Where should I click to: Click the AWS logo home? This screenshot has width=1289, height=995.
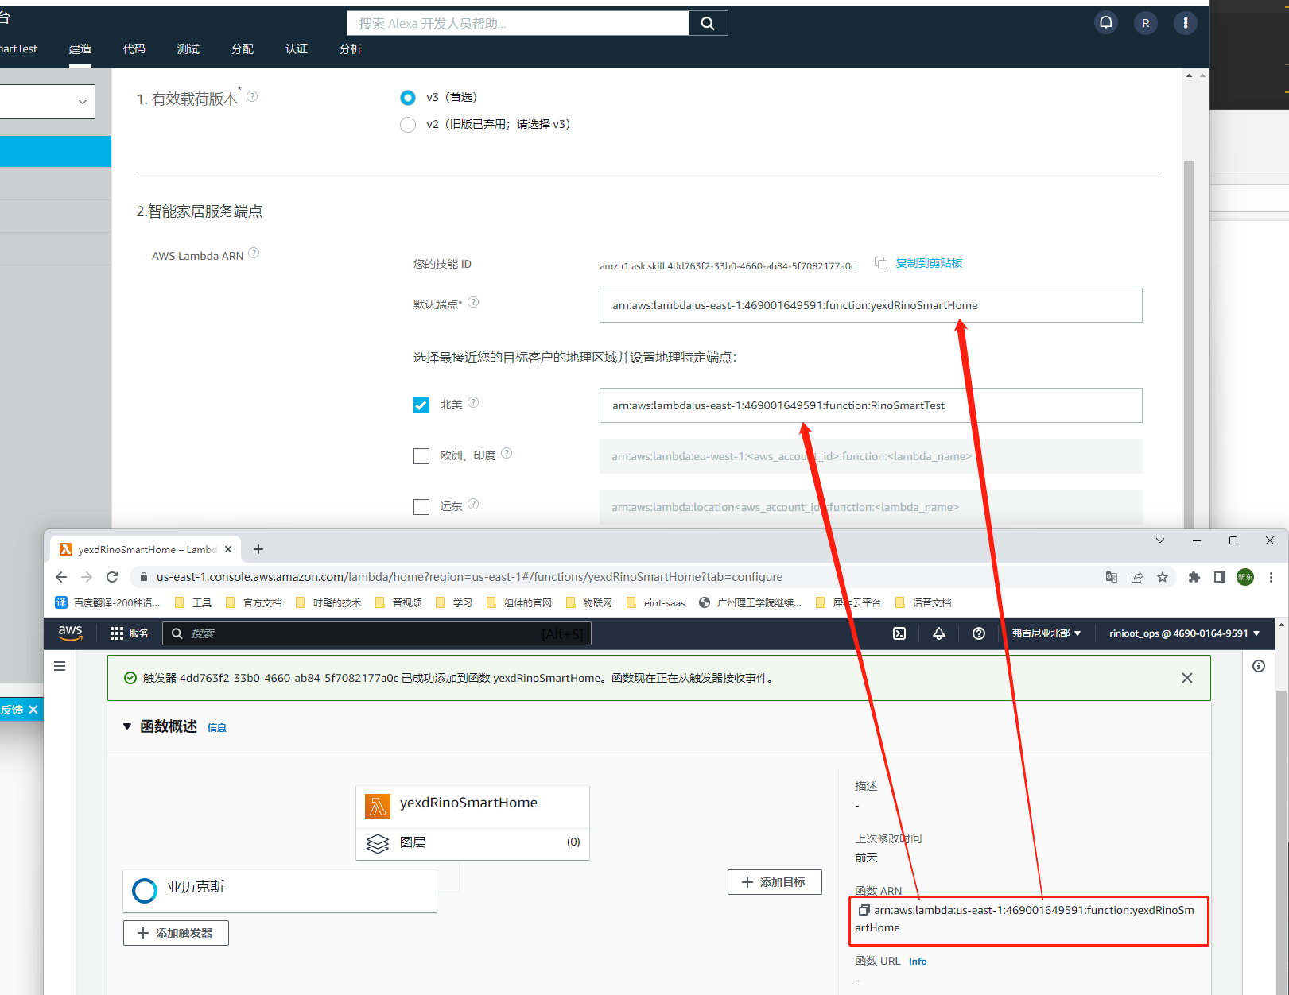click(x=71, y=633)
